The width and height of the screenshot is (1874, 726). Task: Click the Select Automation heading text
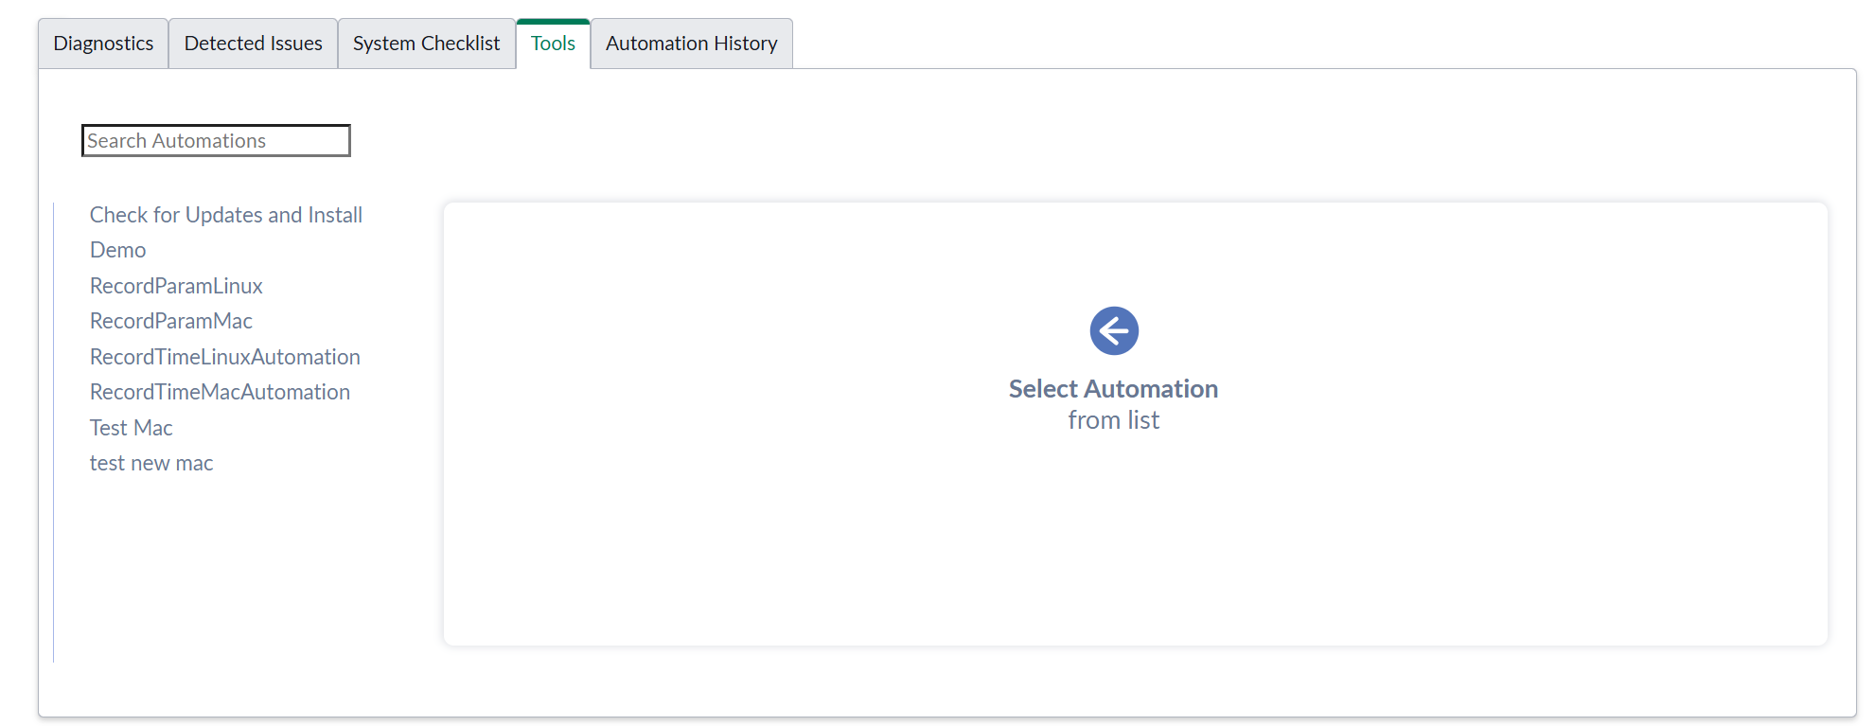point(1113,389)
